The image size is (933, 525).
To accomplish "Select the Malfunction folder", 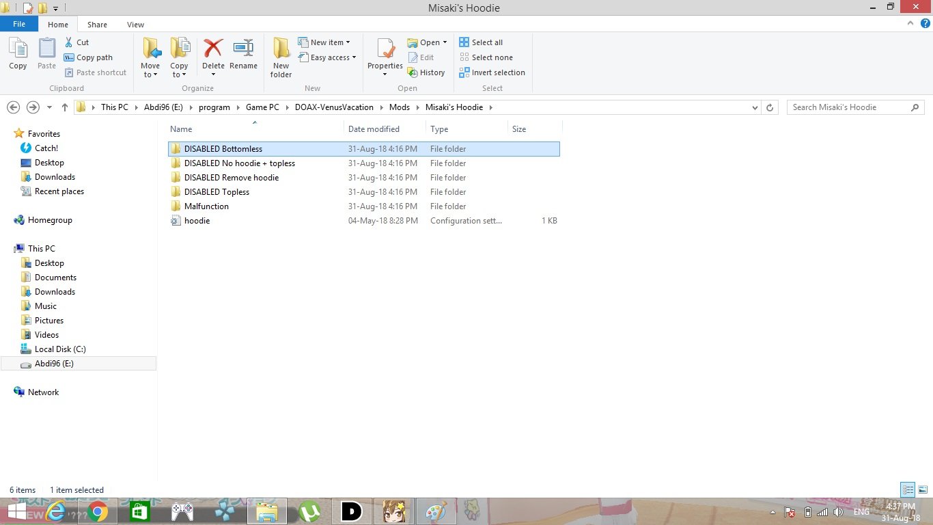I will 363,206.
